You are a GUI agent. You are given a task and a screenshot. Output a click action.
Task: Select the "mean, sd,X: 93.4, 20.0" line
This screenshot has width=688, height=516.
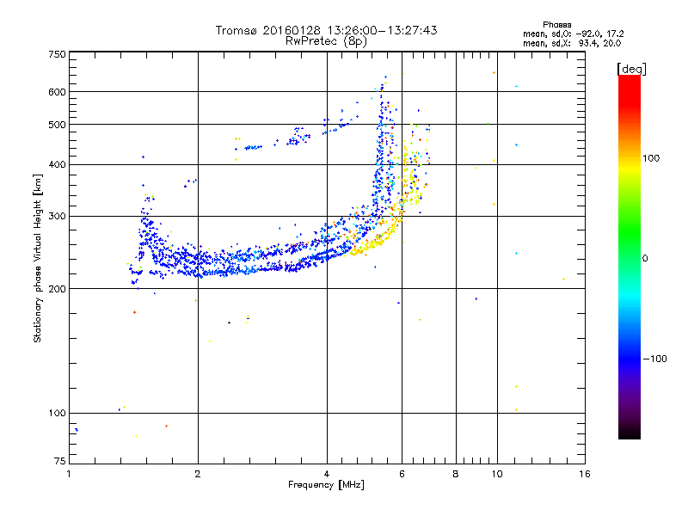pos(572,43)
